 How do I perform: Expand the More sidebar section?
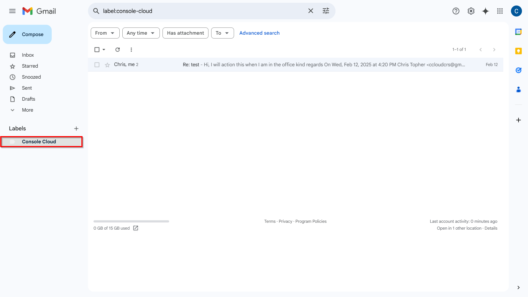28,110
